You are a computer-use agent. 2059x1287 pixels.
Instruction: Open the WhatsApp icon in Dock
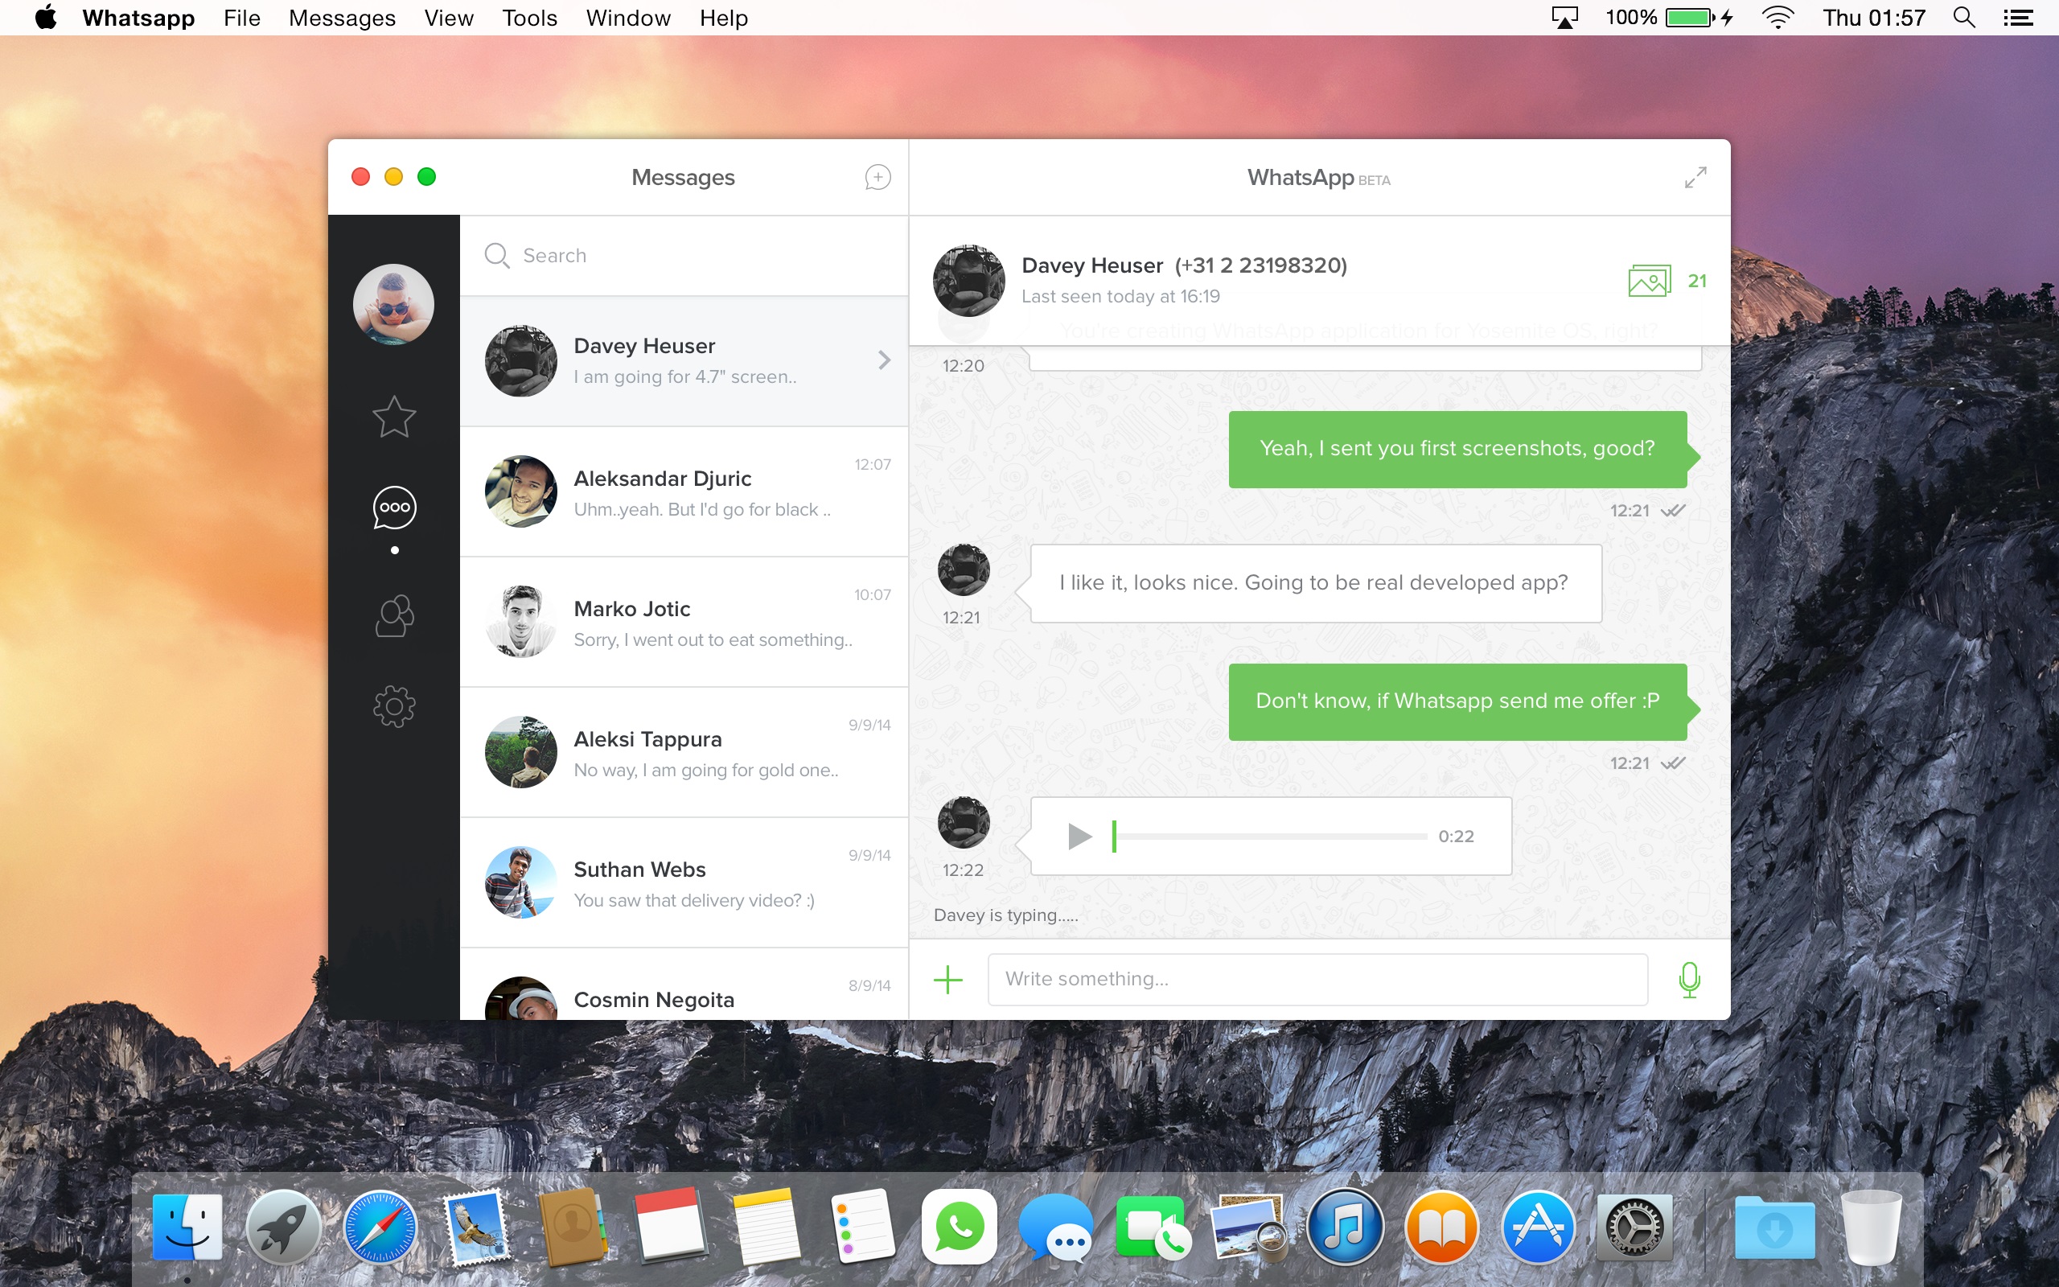959,1227
